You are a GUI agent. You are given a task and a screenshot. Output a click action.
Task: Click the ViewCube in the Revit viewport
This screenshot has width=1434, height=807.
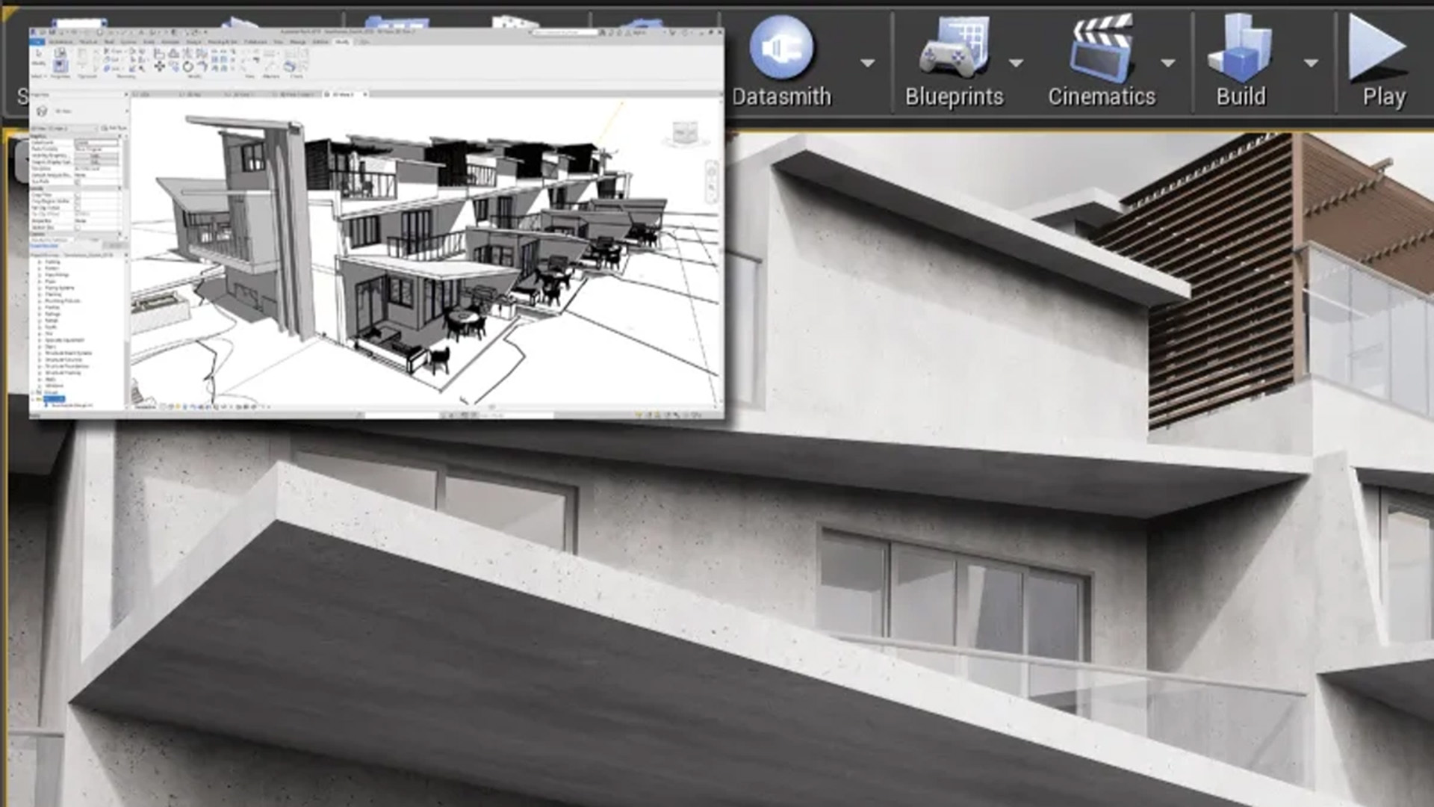(683, 131)
